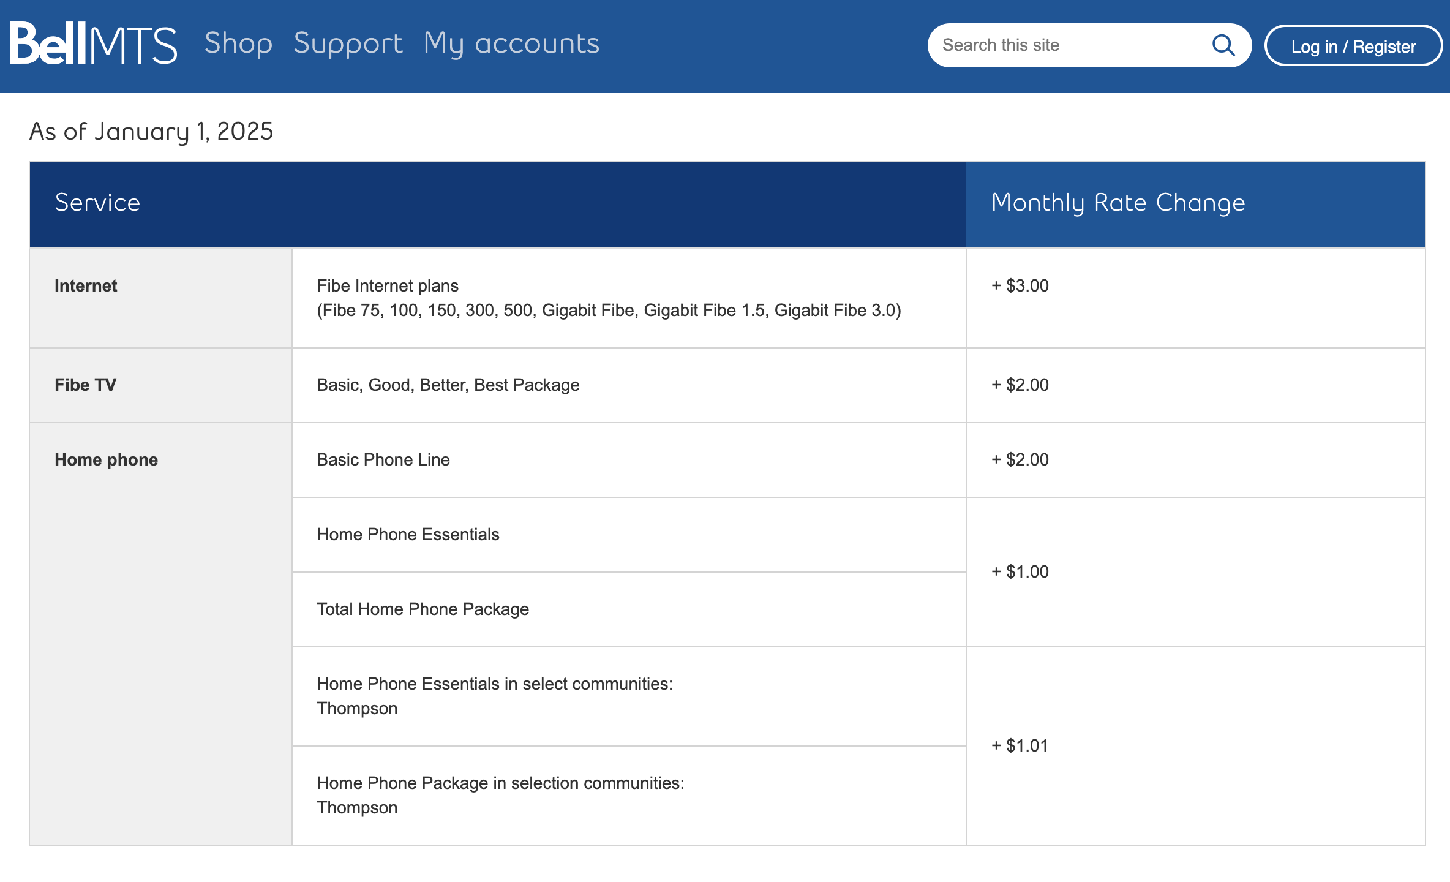This screenshot has height=882, width=1450.
Task: Click the Service column header
Action: 498,204
